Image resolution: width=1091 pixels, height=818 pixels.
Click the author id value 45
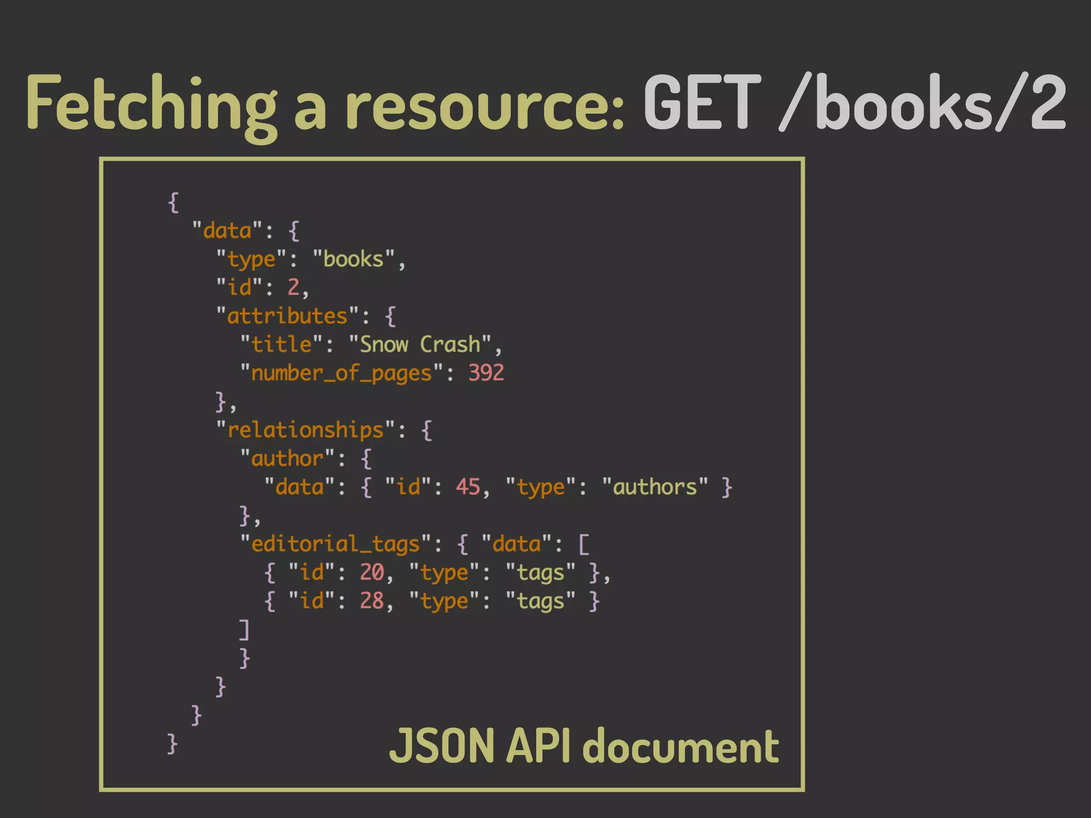pos(468,487)
